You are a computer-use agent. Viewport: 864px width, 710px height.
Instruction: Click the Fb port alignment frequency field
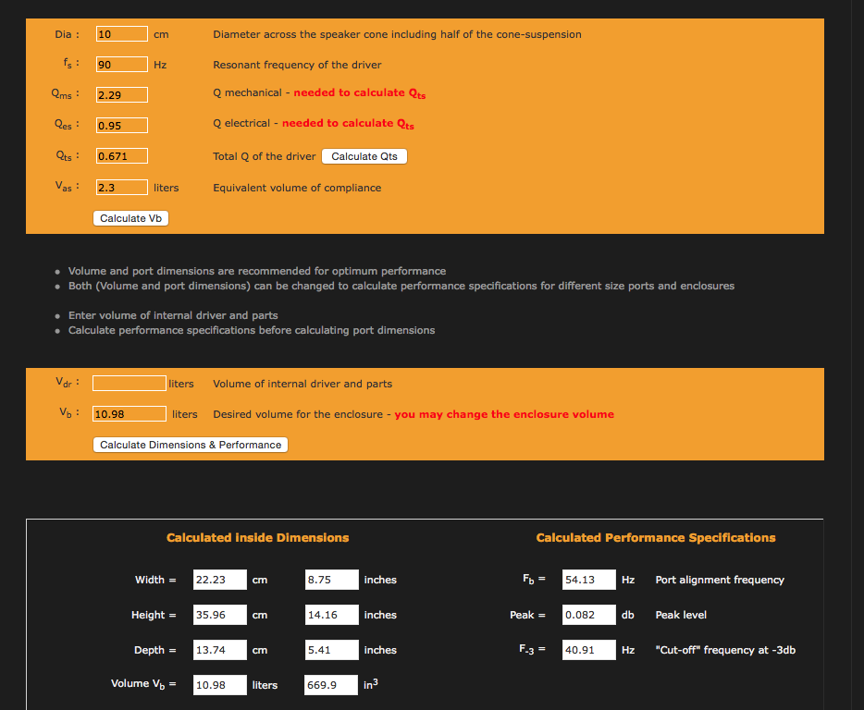click(589, 580)
